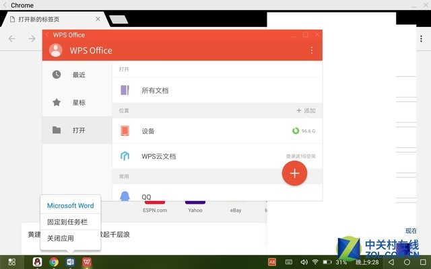431x269 pixels.
Task: Close the Chrome window
Action: click(x=426, y=5)
